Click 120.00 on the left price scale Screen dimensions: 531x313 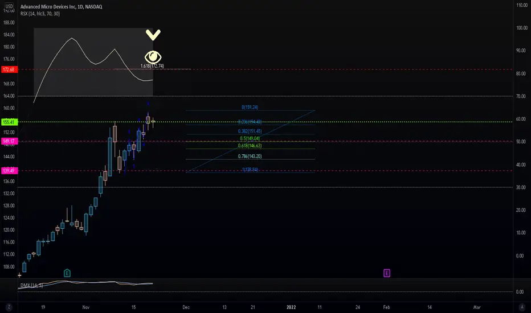click(9, 230)
